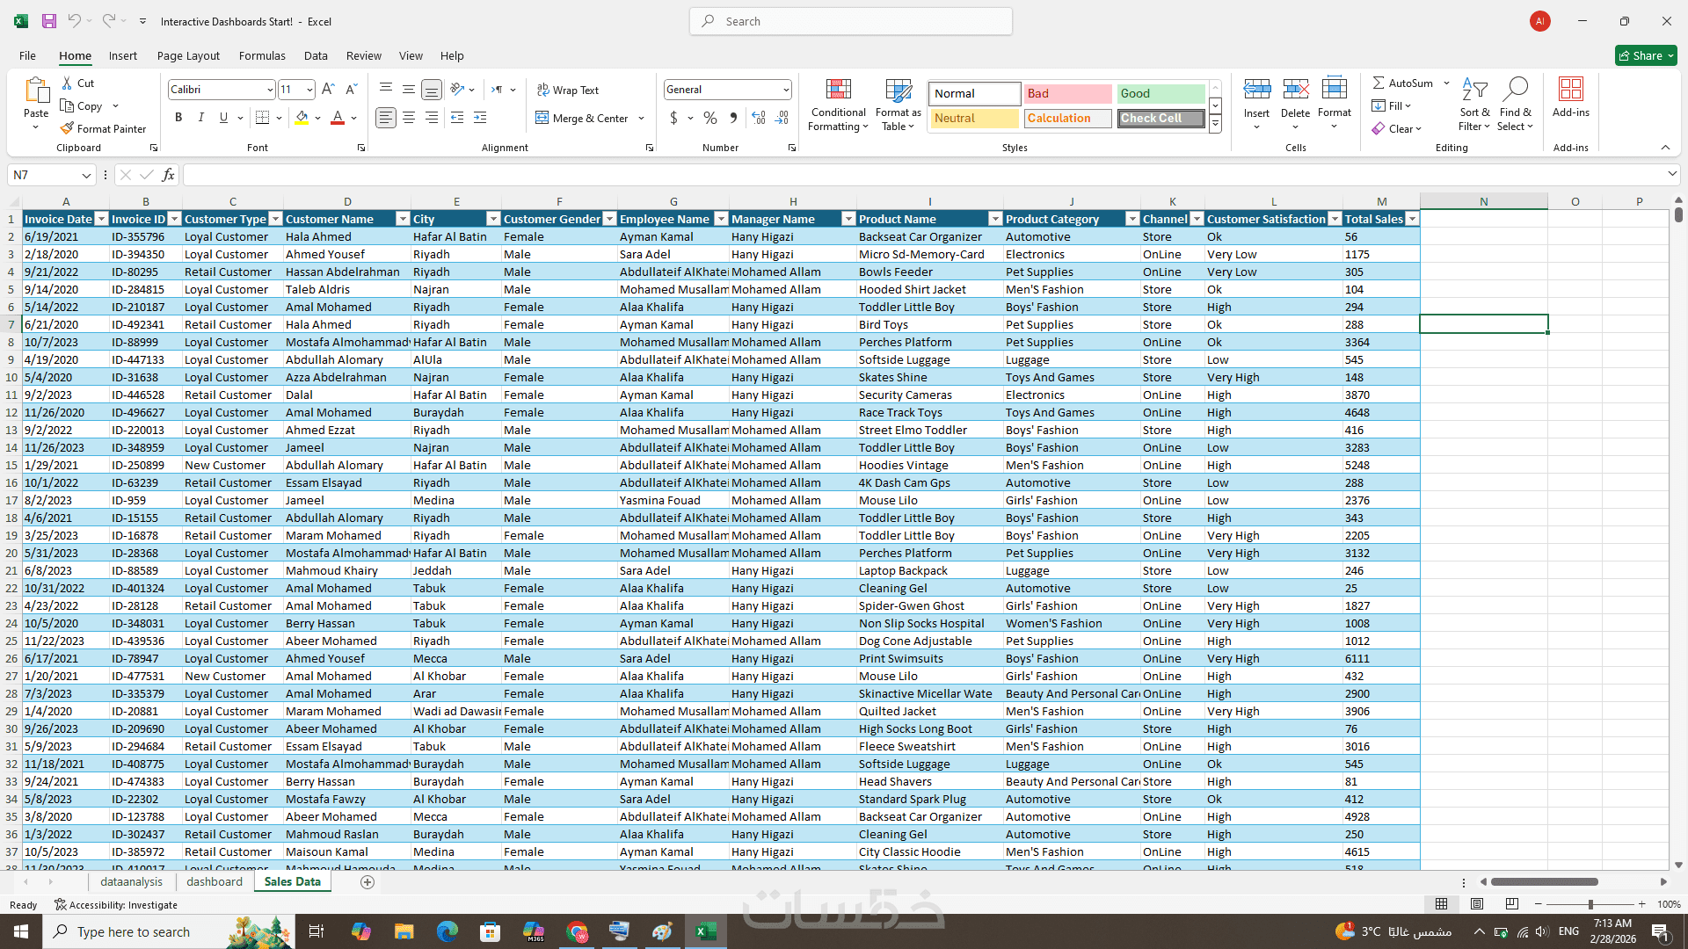The width and height of the screenshot is (1688, 949).
Task: Click the Merge & Center icon
Action: click(542, 118)
